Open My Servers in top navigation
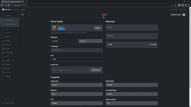 [174, 10]
